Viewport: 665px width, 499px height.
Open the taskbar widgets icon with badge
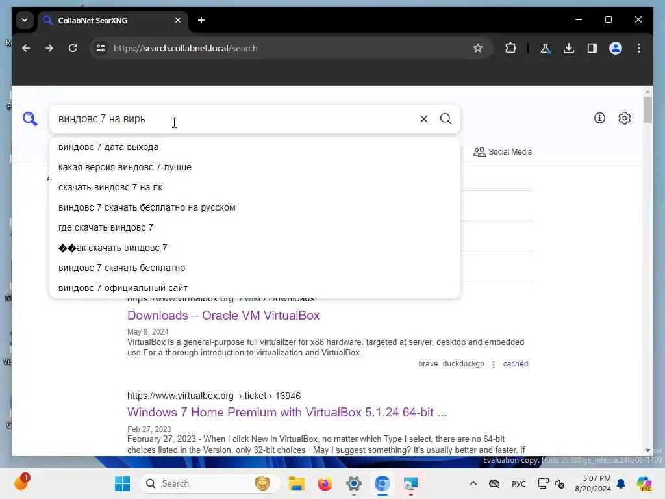[21, 483]
